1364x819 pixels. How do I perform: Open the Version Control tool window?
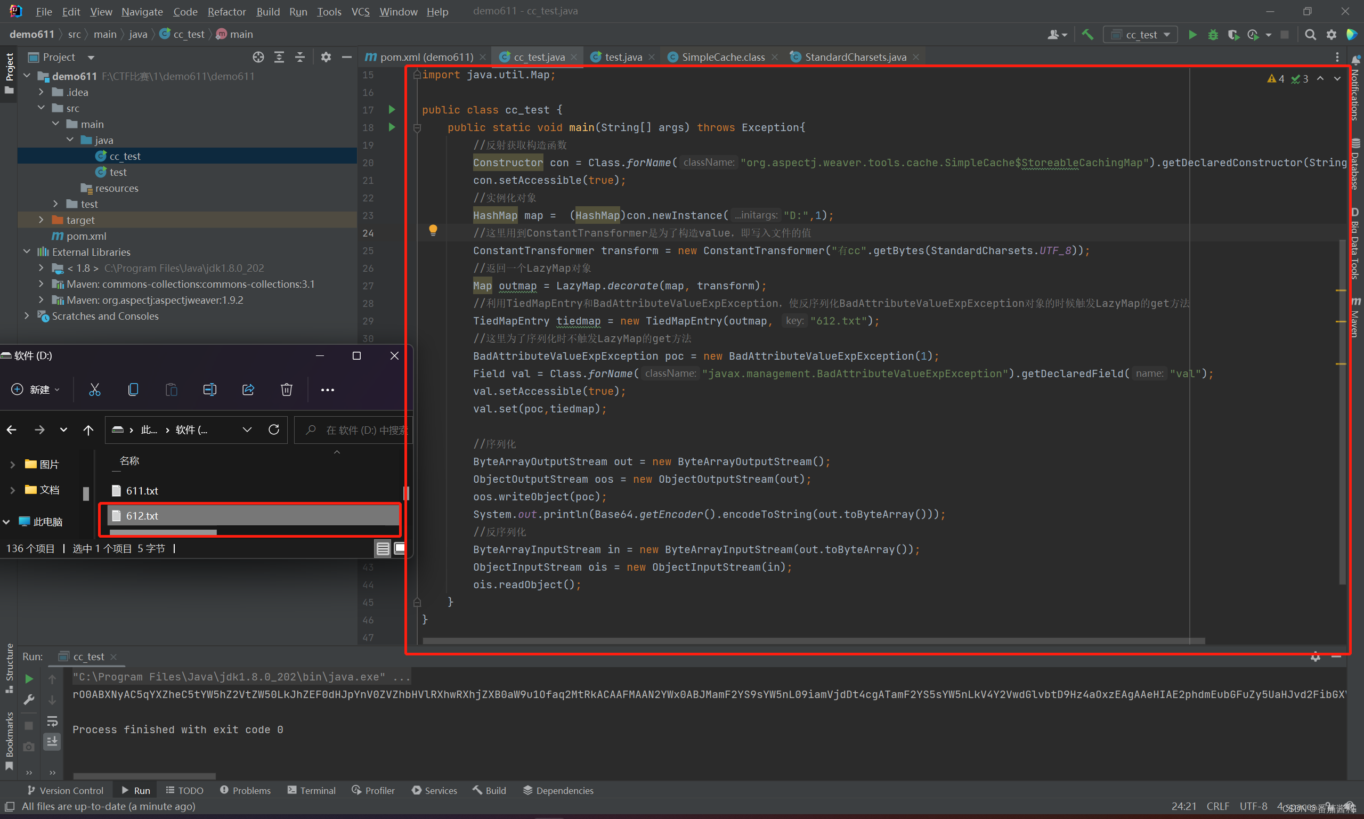point(65,790)
